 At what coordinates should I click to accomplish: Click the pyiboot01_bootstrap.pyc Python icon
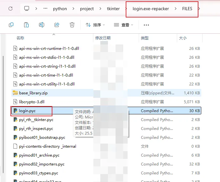point(15,137)
